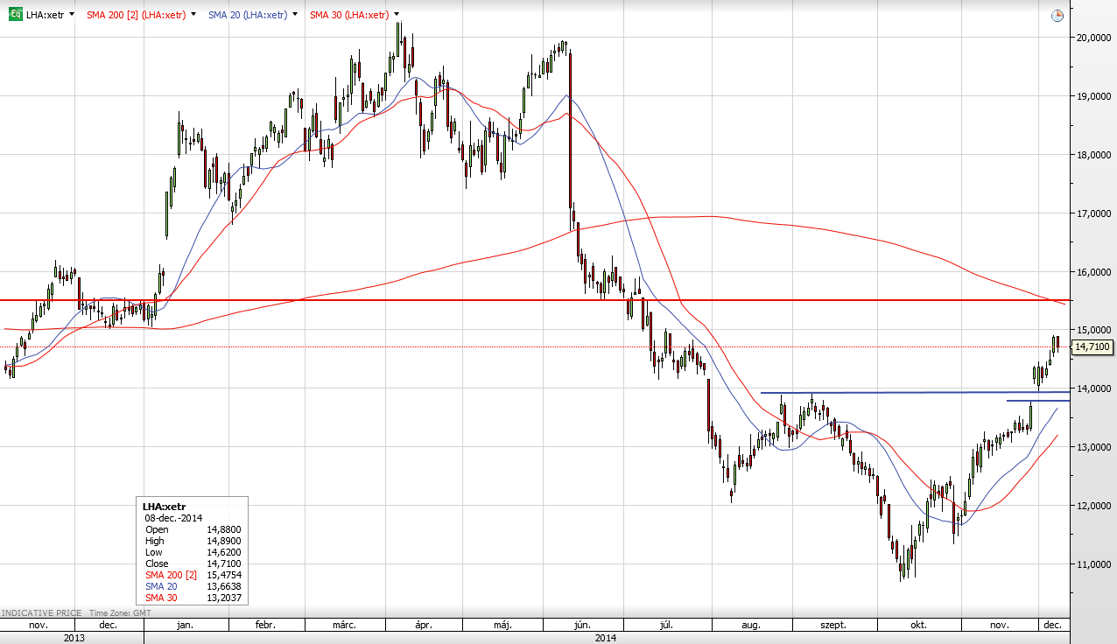This screenshot has height=644, width=1117.
Task: Open the dropdown arrow next to LHA:xetr symbol
Action: pyautogui.click(x=71, y=15)
